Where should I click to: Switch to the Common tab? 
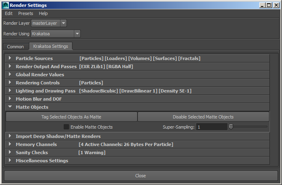(15, 47)
